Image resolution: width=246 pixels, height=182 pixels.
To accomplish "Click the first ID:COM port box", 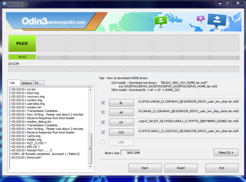I will click(x=22, y=69).
